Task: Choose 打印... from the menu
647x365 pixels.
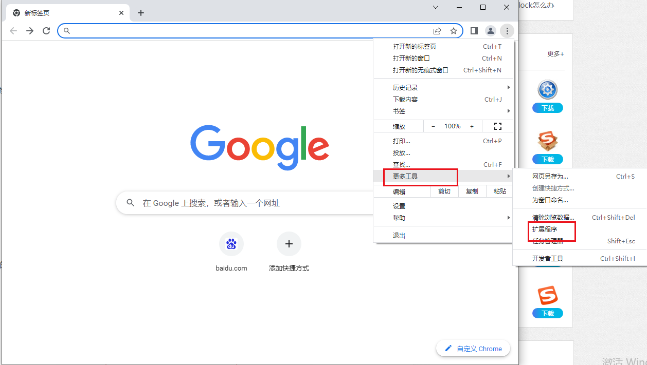Action: (443, 141)
